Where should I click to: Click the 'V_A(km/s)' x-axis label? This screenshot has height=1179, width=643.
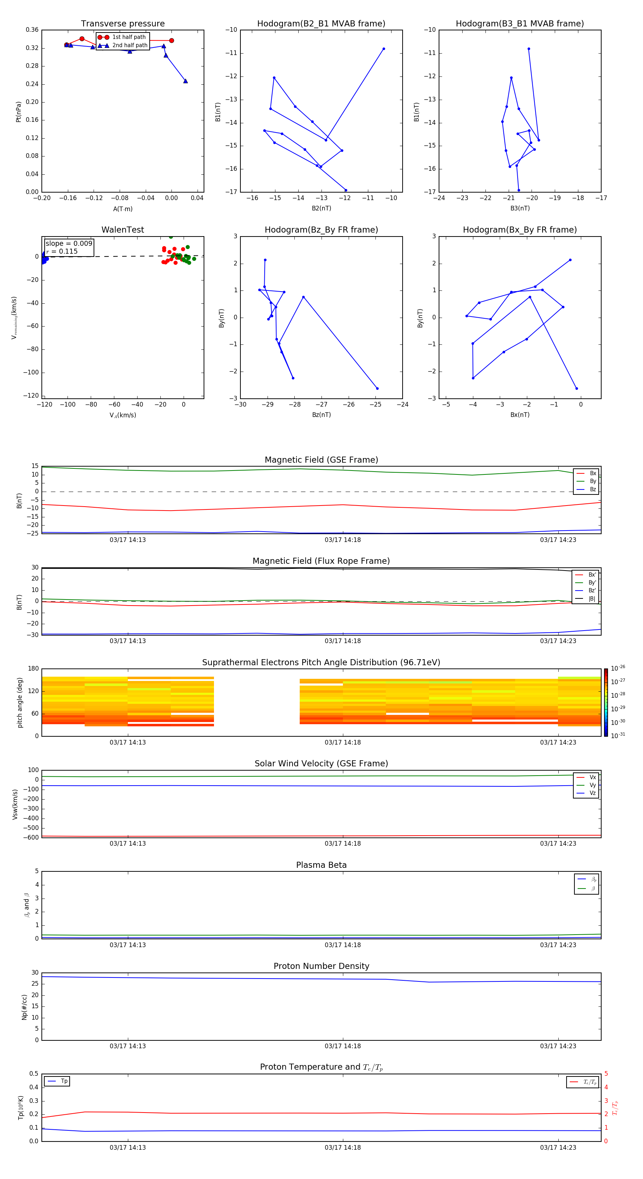(x=123, y=415)
